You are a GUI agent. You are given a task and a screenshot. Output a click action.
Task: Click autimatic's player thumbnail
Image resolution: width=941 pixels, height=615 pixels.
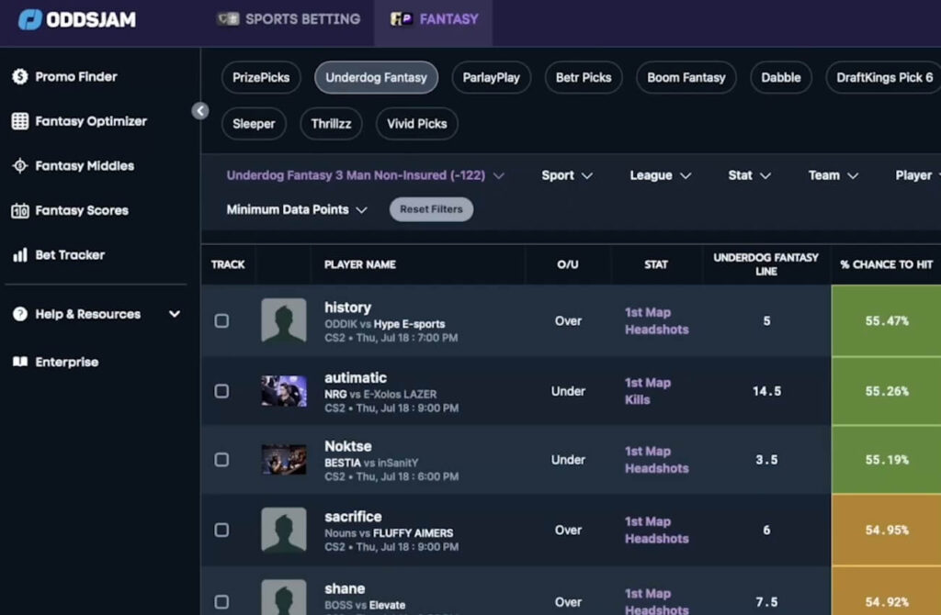pos(284,390)
